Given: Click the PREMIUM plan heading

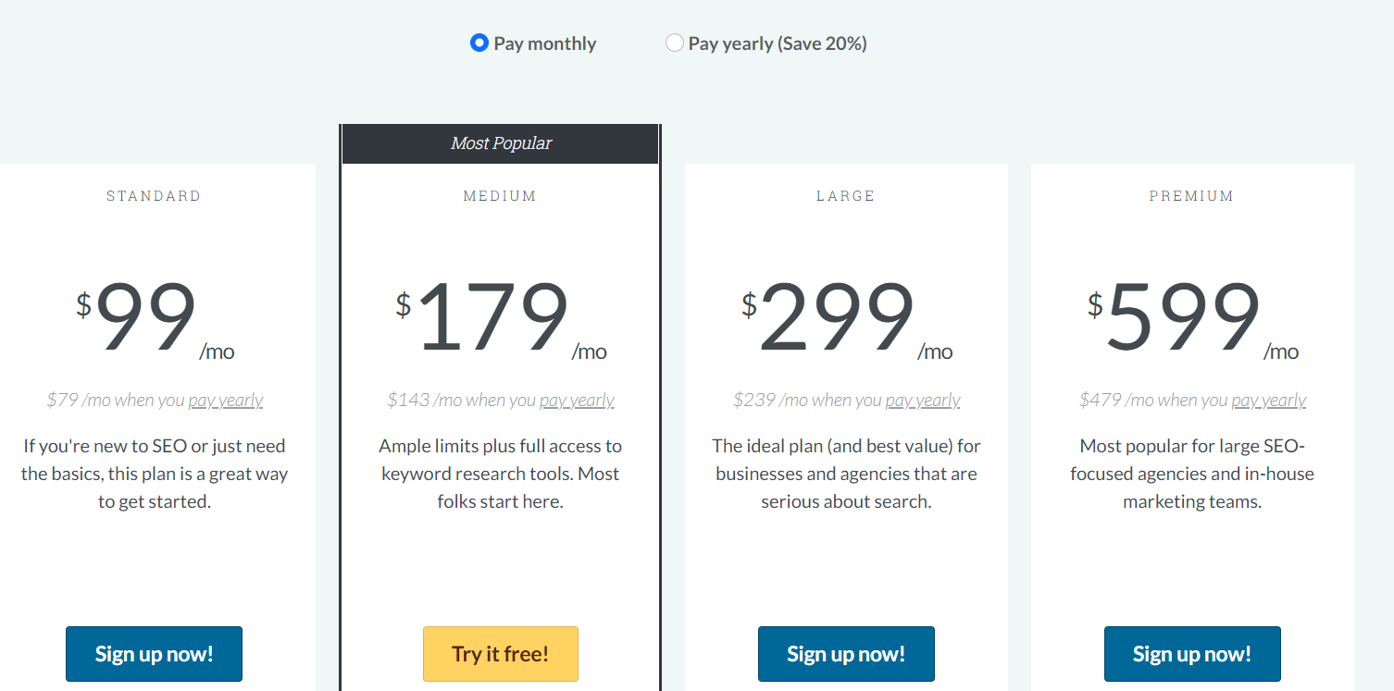Looking at the screenshot, I should pyautogui.click(x=1191, y=196).
